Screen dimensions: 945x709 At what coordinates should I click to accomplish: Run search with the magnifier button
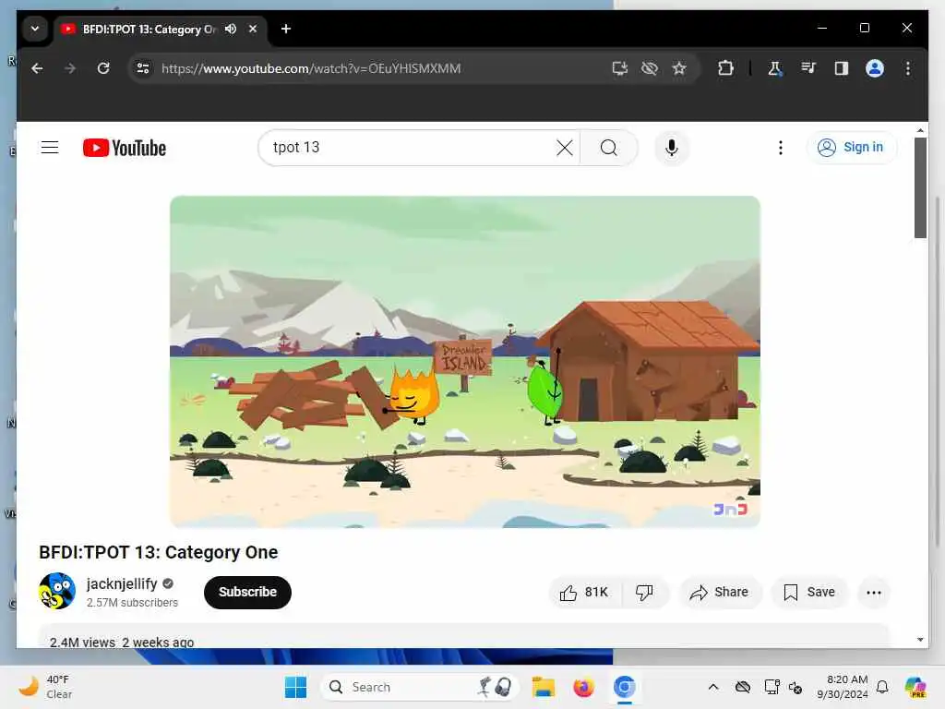click(609, 148)
